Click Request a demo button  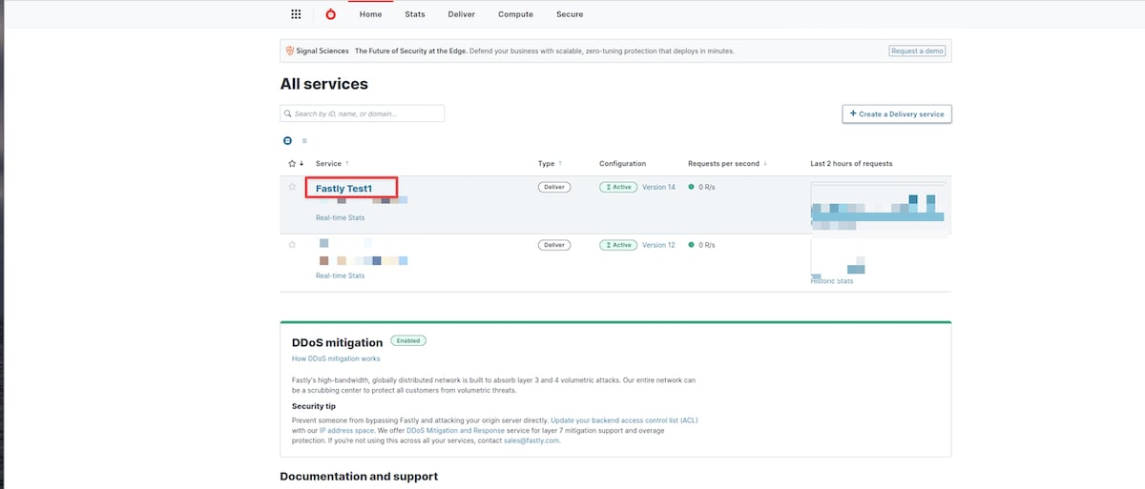click(x=917, y=51)
